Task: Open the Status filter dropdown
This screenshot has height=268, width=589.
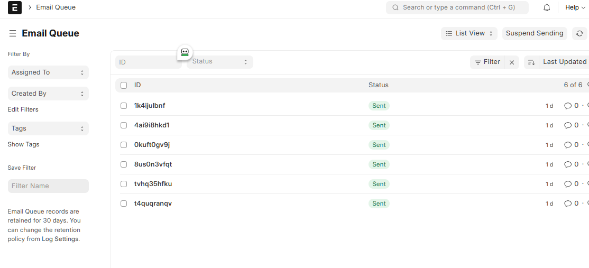Action: pyautogui.click(x=219, y=62)
